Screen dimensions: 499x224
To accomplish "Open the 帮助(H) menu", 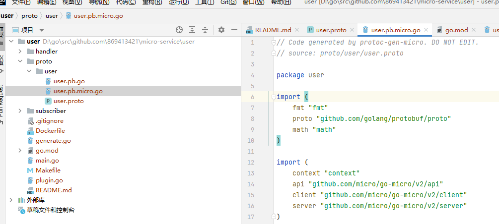I will (x=281, y=2).
